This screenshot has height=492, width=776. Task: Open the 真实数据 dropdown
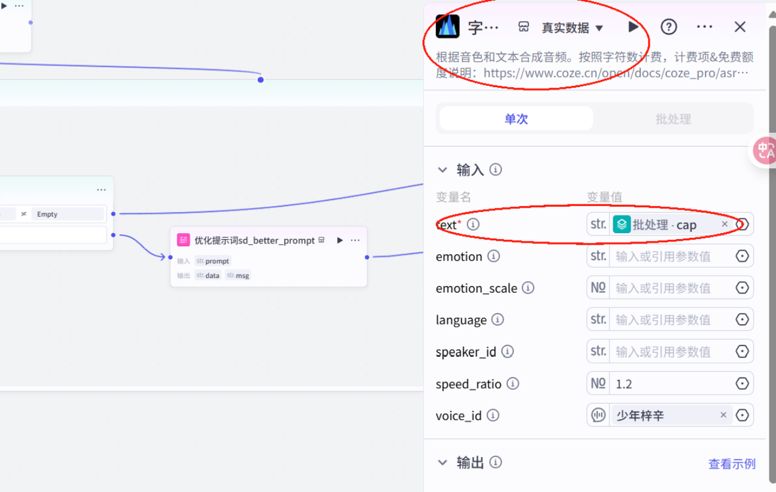[x=570, y=26]
